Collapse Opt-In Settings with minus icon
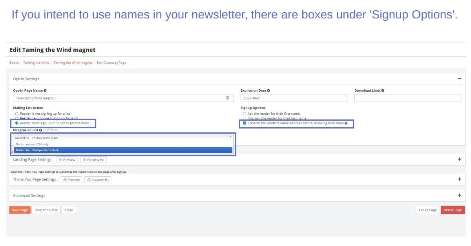 point(459,79)
